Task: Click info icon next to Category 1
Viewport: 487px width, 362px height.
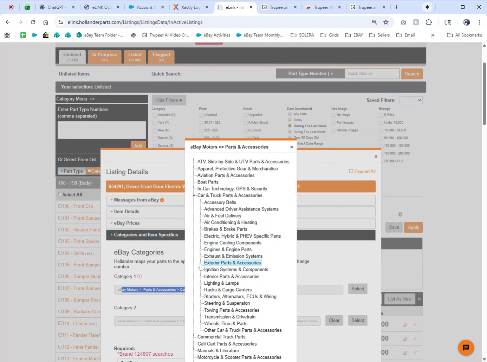Action: pyautogui.click(x=139, y=276)
